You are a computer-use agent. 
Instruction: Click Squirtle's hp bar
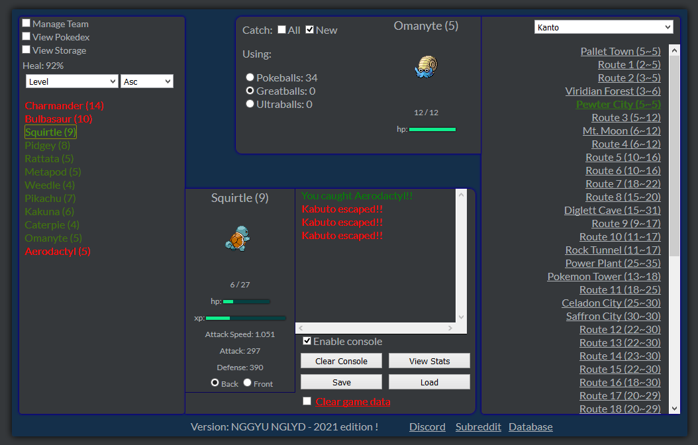[x=246, y=302]
